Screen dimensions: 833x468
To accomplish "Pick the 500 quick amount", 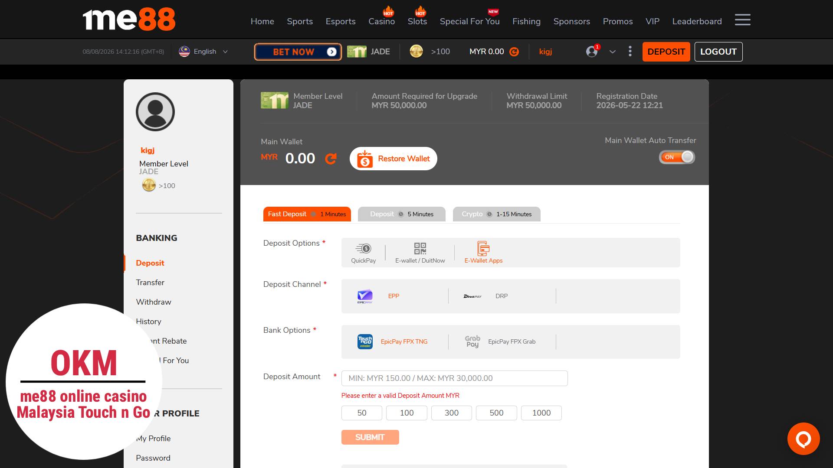I will (496, 413).
